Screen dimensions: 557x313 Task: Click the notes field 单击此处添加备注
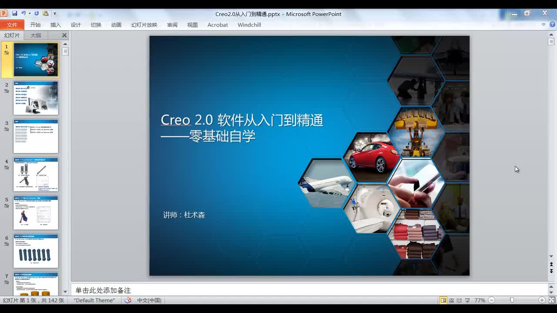tap(103, 290)
